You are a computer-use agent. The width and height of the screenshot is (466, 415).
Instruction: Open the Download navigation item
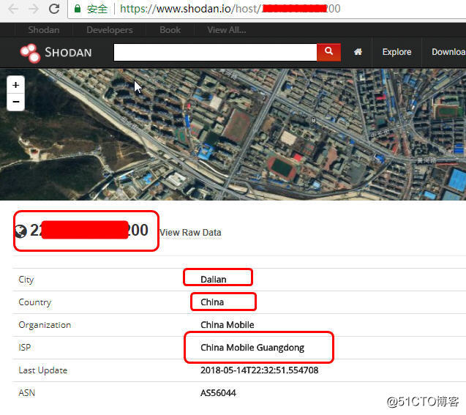[x=448, y=52]
